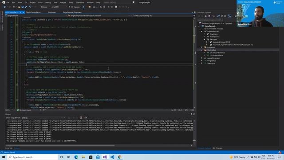Open the Show output from dropdown
The height and width of the screenshot is (160, 284).
pos(43,118)
